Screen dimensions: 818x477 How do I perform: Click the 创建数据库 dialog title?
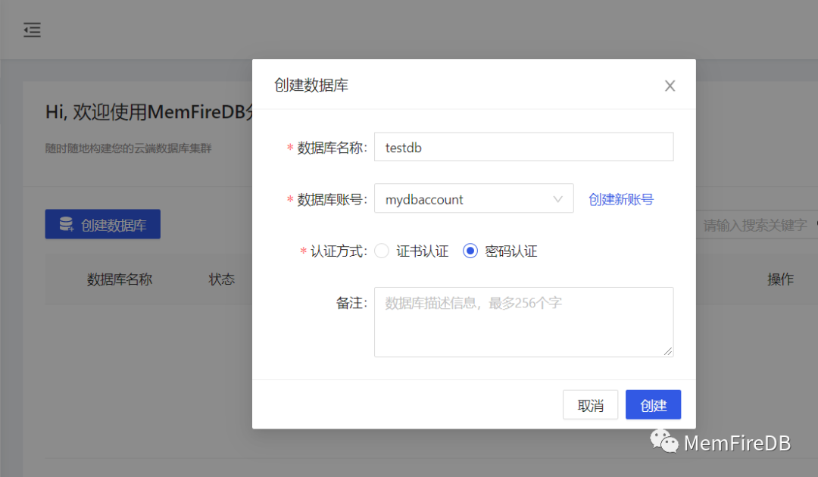pos(311,85)
